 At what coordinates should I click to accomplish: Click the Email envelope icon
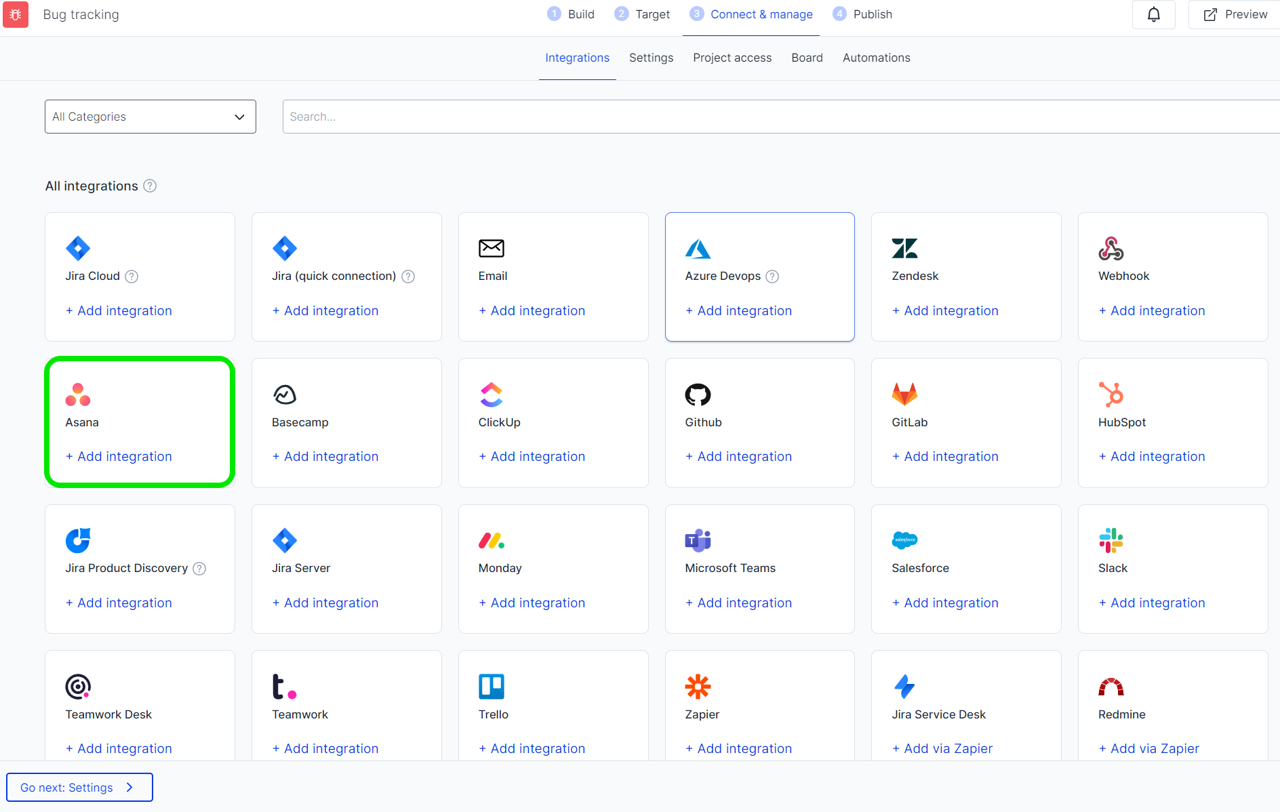tap(492, 248)
